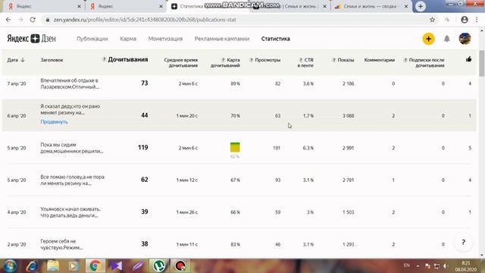Click help icon beside CTR в ленте
The width and height of the screenshot is (485, 273).
click(301, 60)
